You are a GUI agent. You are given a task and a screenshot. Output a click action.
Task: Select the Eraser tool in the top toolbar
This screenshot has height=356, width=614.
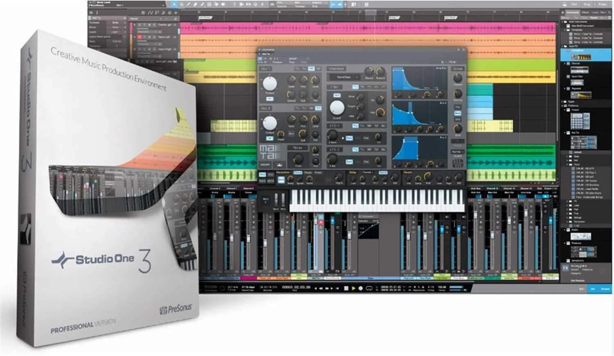coord(195,4)
